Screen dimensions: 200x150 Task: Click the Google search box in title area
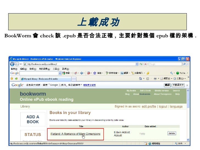[x=165, y=64]
